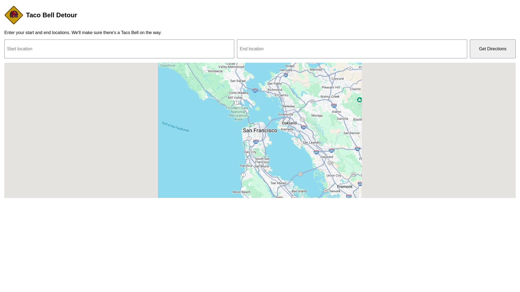Click the Route 4 shield near Martinez
Viewport: 520px width, 292px height.
click(x=350, y=69)
